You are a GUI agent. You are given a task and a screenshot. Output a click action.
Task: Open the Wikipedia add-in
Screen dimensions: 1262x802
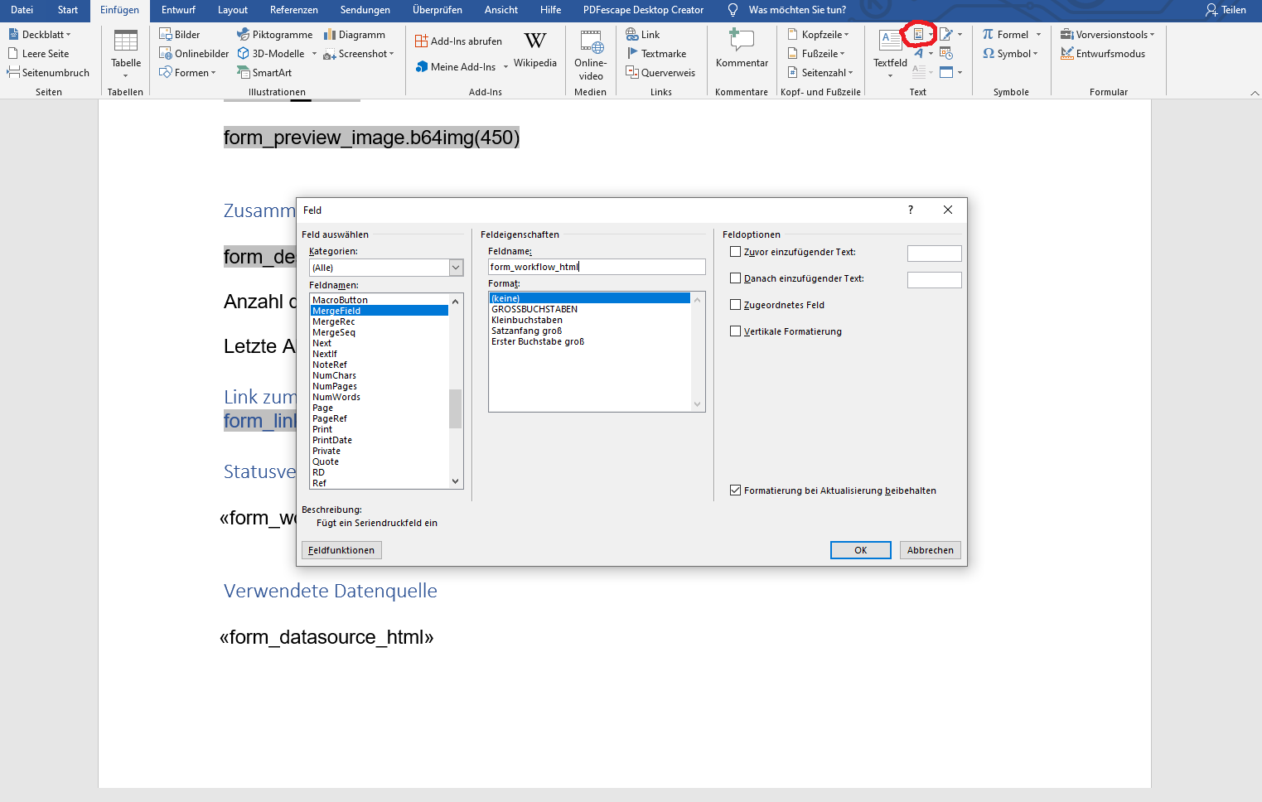(x=535, y=41)
